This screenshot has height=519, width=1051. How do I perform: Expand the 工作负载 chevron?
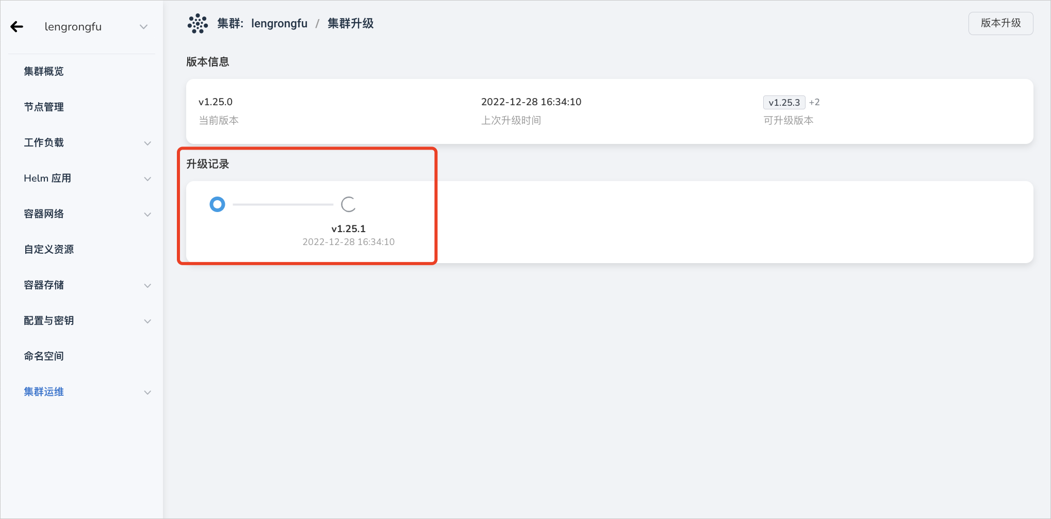point(147,143)
